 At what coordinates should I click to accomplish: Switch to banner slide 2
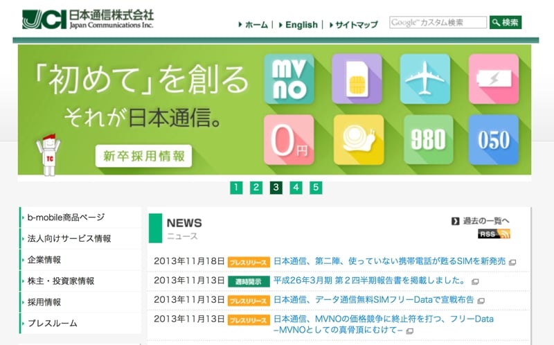(256, 187)
